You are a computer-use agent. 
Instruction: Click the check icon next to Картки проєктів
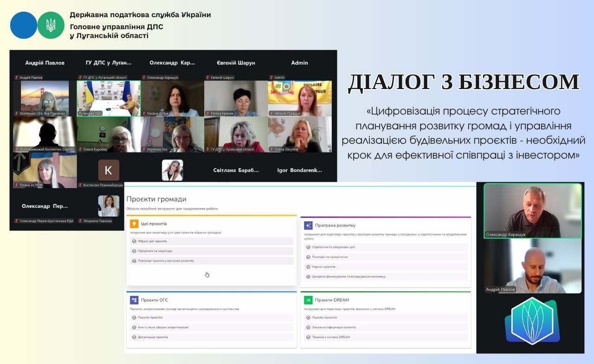308,267
